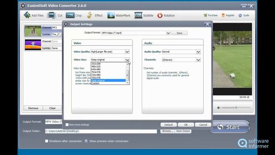
Task: Open the Crop tool
Action: click(x=74, y=15)
